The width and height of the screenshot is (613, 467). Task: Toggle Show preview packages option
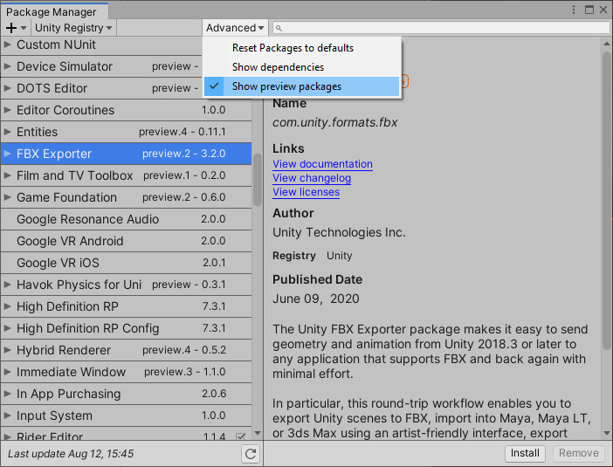pos(286,86)
